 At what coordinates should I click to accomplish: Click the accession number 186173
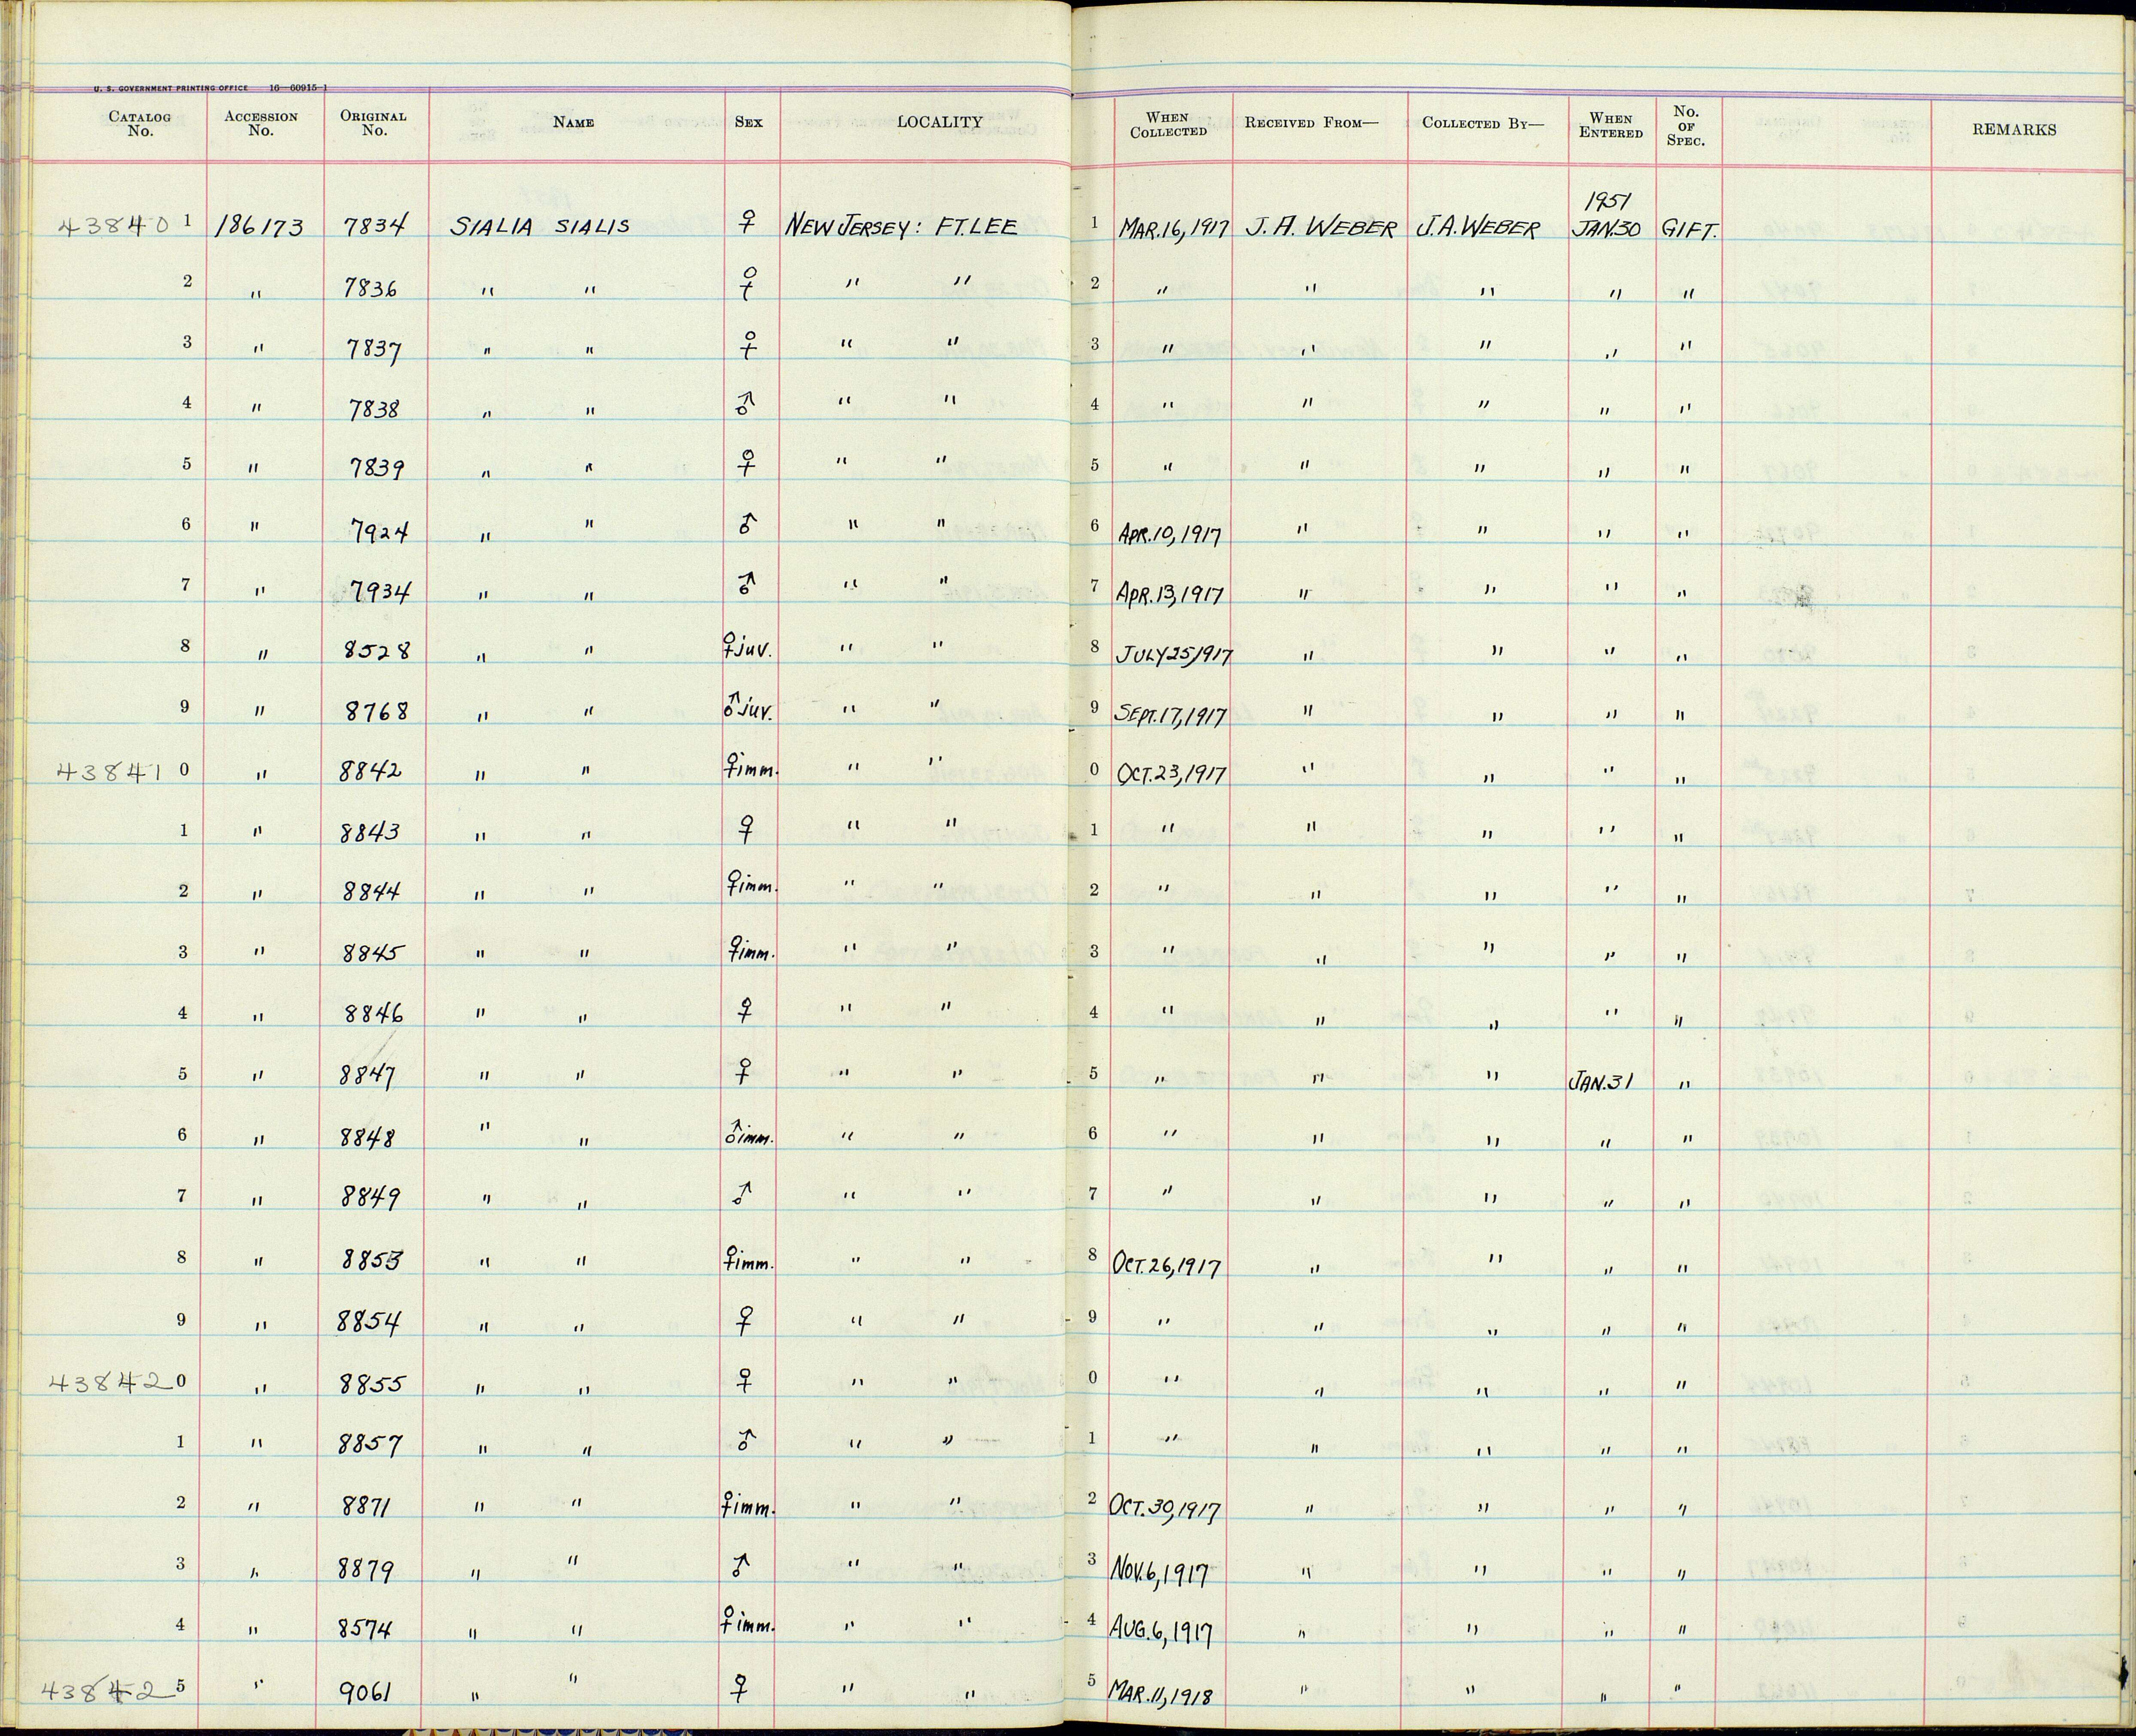260,228
